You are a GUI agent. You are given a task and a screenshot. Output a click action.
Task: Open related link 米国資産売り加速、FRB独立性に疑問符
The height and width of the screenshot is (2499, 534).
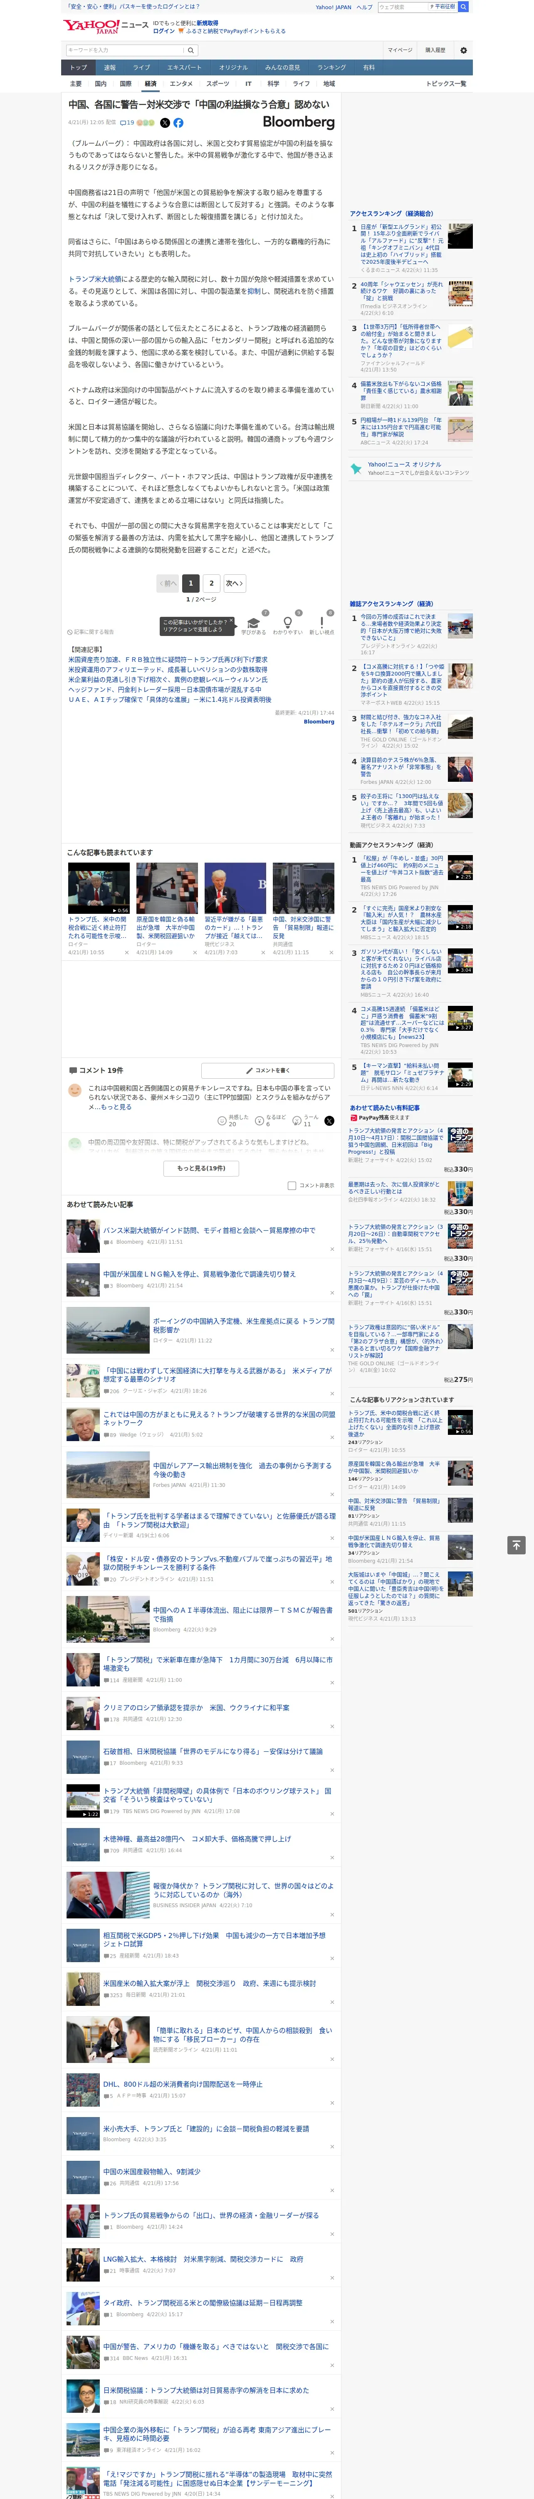tap(168, 659)
